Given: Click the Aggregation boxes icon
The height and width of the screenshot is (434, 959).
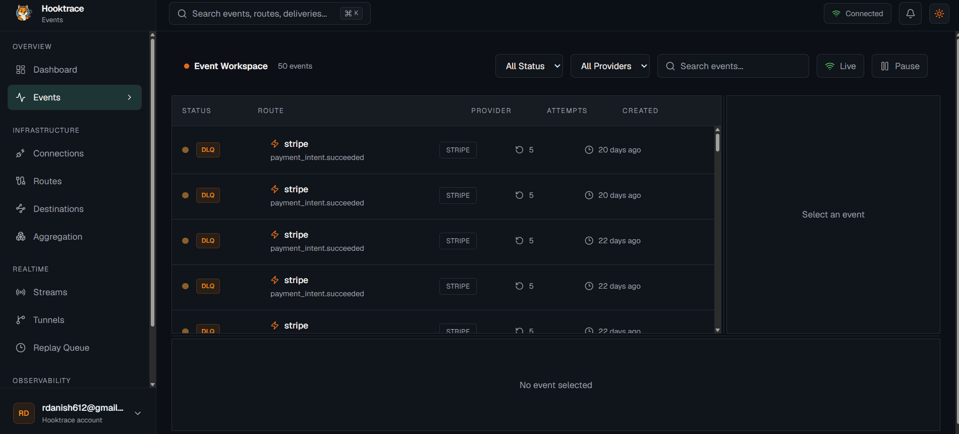Looking at the screenshot, I should pos(21,237).
